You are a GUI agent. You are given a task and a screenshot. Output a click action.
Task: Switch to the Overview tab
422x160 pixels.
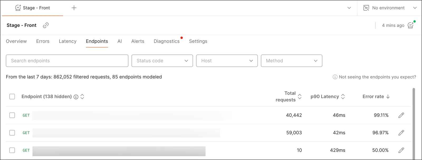click(16, 41)
